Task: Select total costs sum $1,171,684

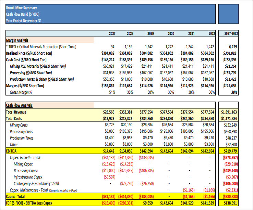Action: pyautogui.click(x=229, y=119)
